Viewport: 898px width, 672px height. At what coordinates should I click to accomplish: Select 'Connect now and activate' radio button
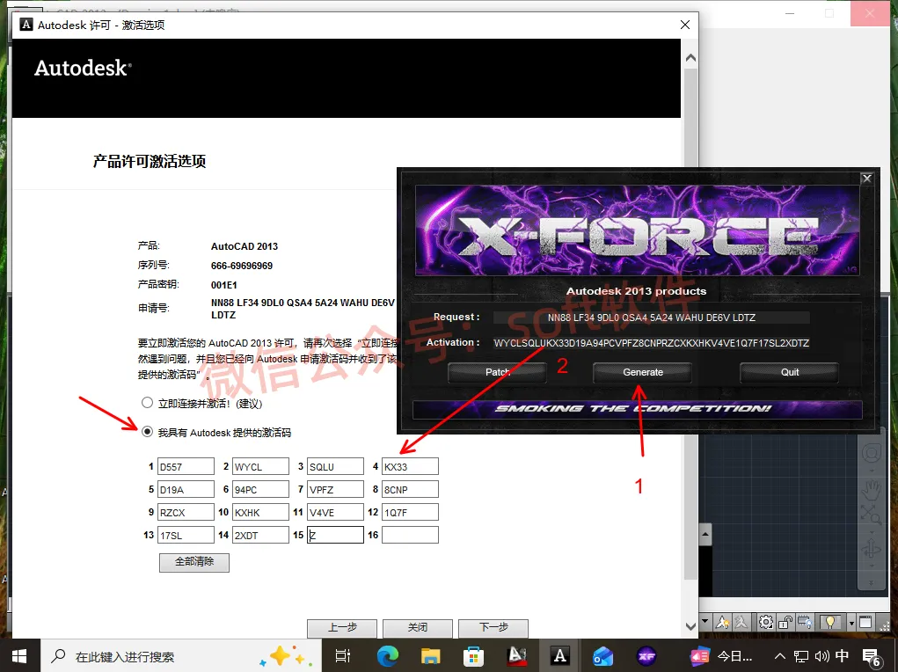pyautogui.click(x=147, y=403)
